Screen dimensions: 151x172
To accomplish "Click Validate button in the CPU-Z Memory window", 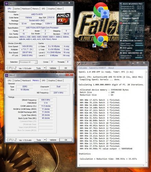I will pos(53,140).
